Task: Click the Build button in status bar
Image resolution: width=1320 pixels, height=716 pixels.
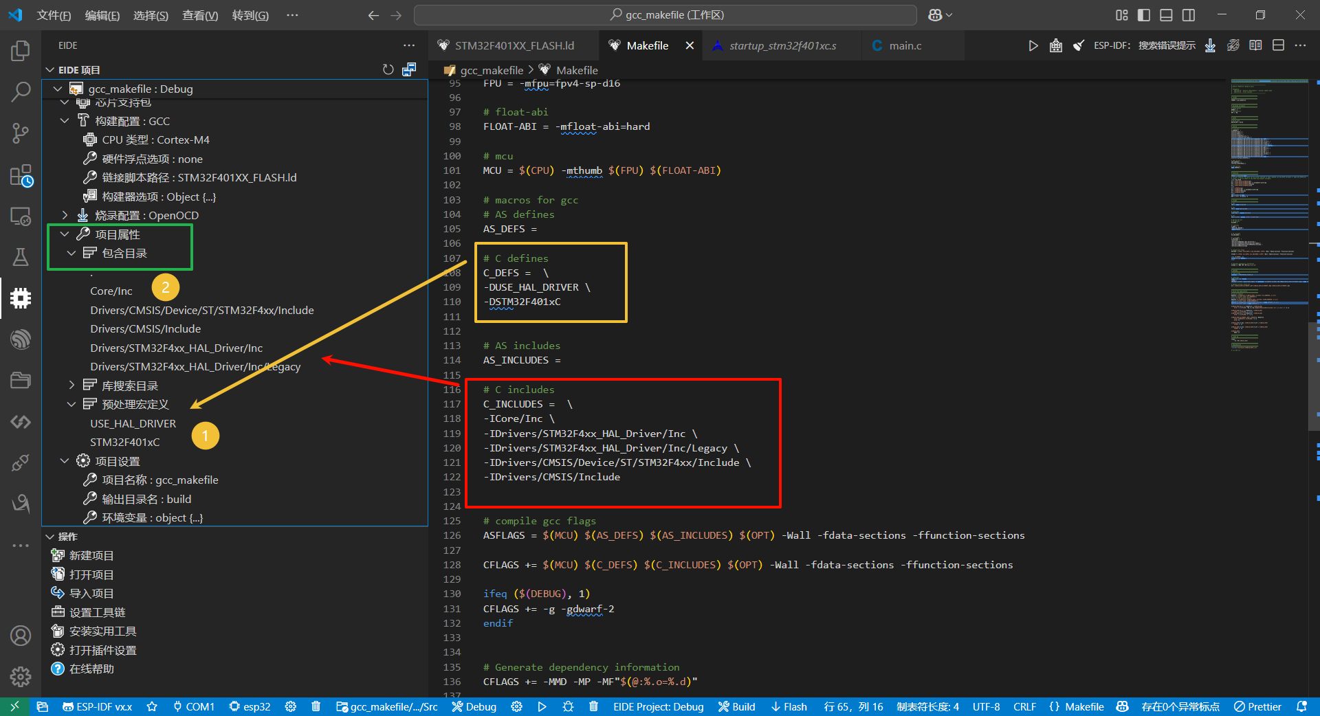Action: point(736,706)
